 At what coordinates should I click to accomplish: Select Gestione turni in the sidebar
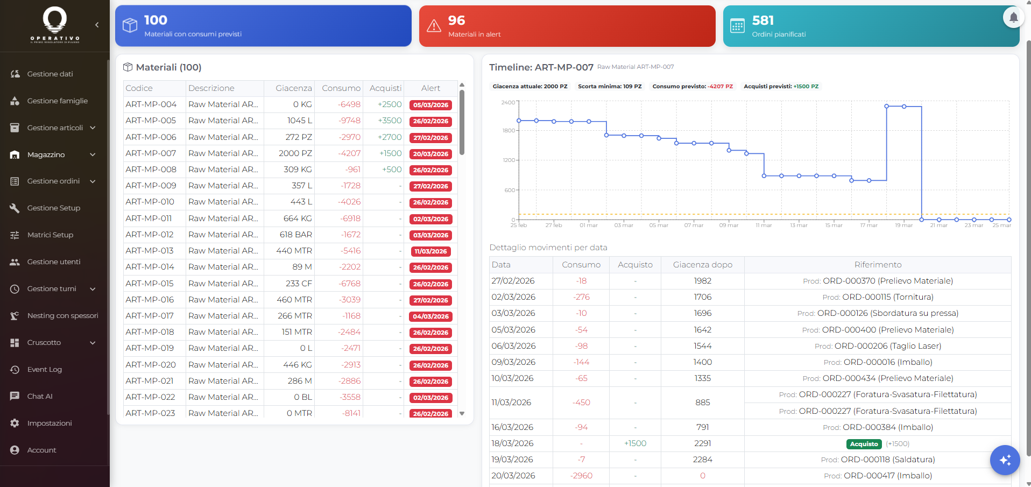pos(15,288)
